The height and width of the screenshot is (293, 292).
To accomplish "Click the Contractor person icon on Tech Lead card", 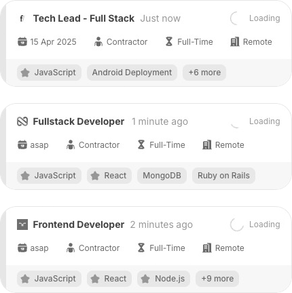I will click(98, 42).
